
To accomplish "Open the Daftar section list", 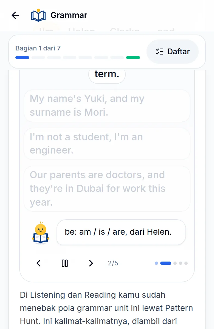I will [x=173, y=52].
